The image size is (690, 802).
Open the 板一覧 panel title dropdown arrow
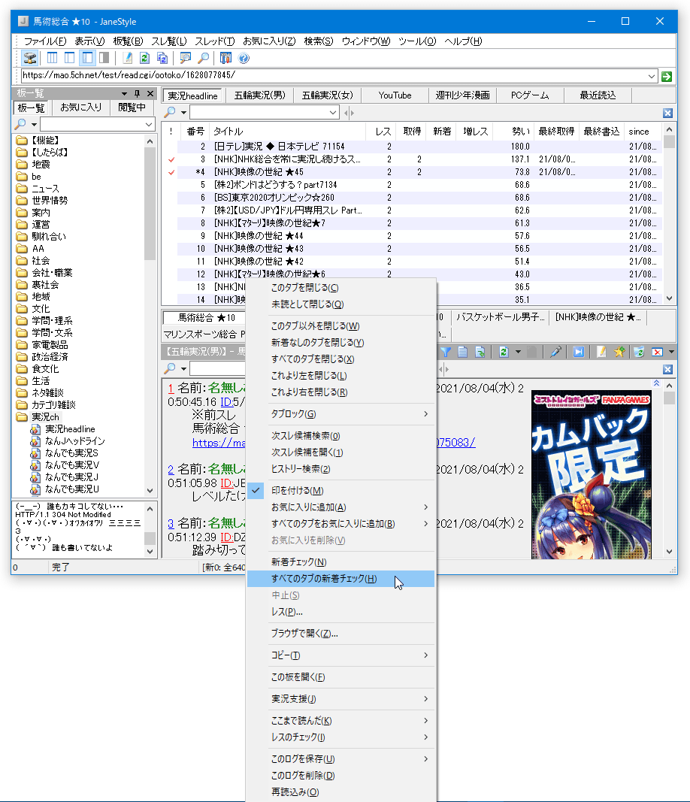click(124, 94)
